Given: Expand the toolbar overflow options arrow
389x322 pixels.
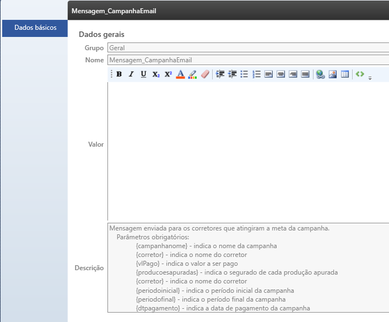Looking at the screenshot, I should (x=370, y=78).
